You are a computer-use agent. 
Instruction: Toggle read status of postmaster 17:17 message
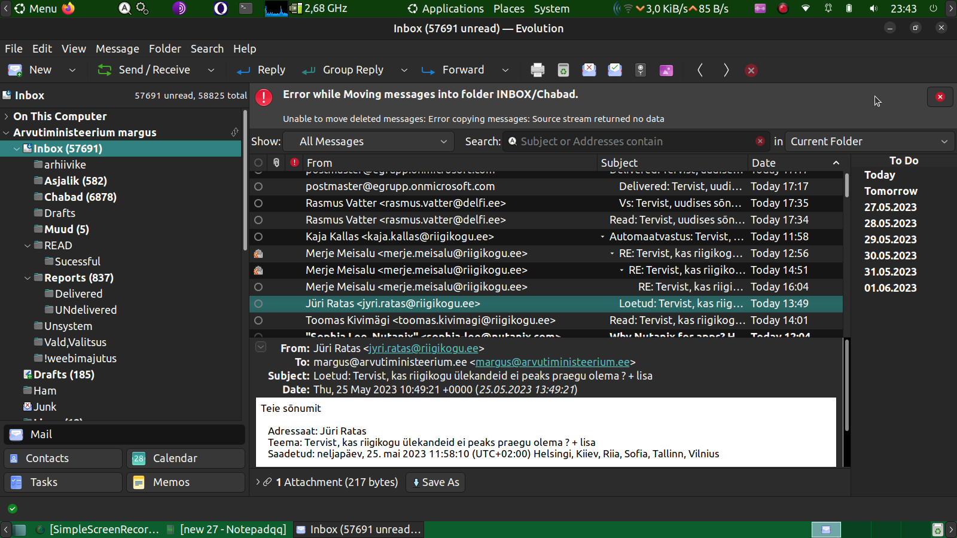pos(258,187)
